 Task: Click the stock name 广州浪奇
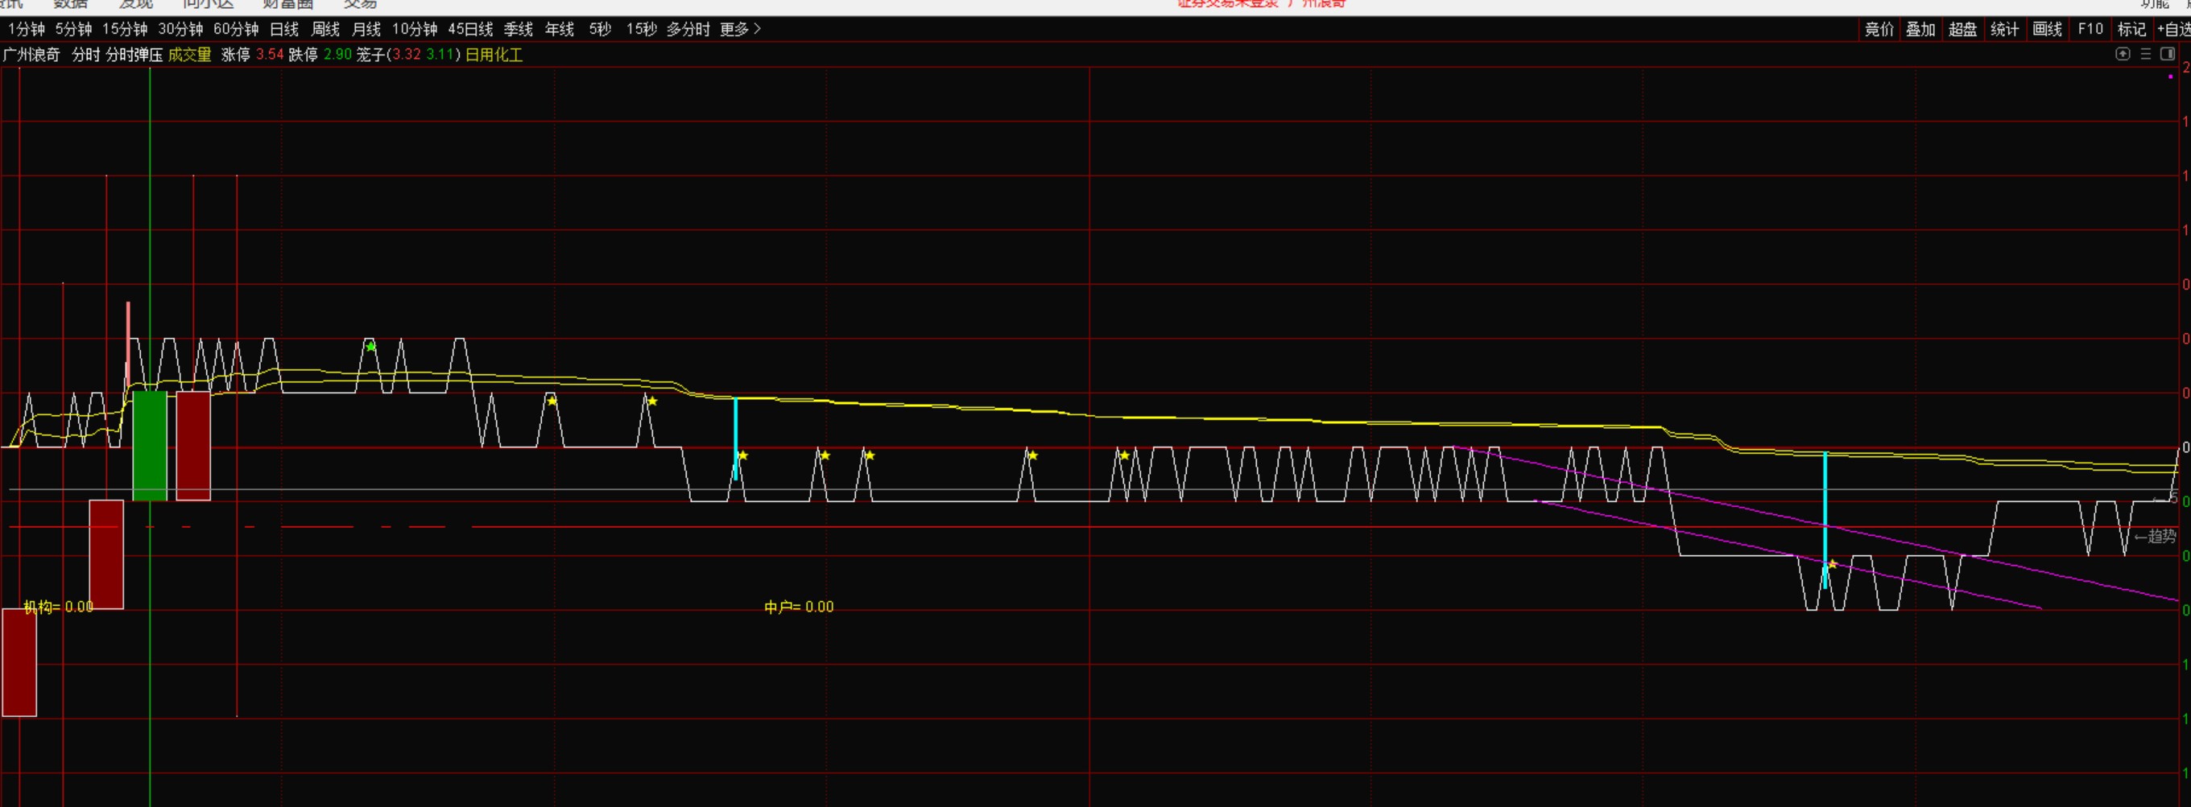click(31, 56)
